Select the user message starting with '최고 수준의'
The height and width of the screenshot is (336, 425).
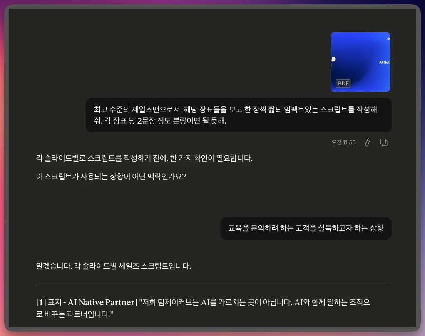click(x=238, y=115)
